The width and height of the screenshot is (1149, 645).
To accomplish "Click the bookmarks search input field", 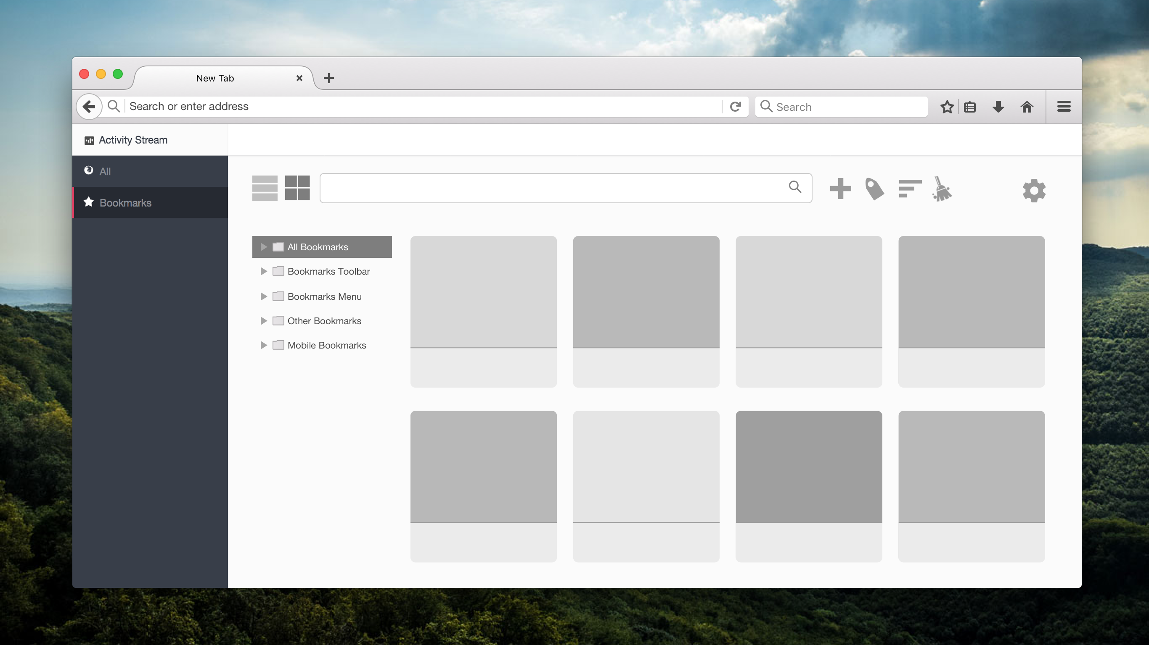I will (x=553, y=188).
